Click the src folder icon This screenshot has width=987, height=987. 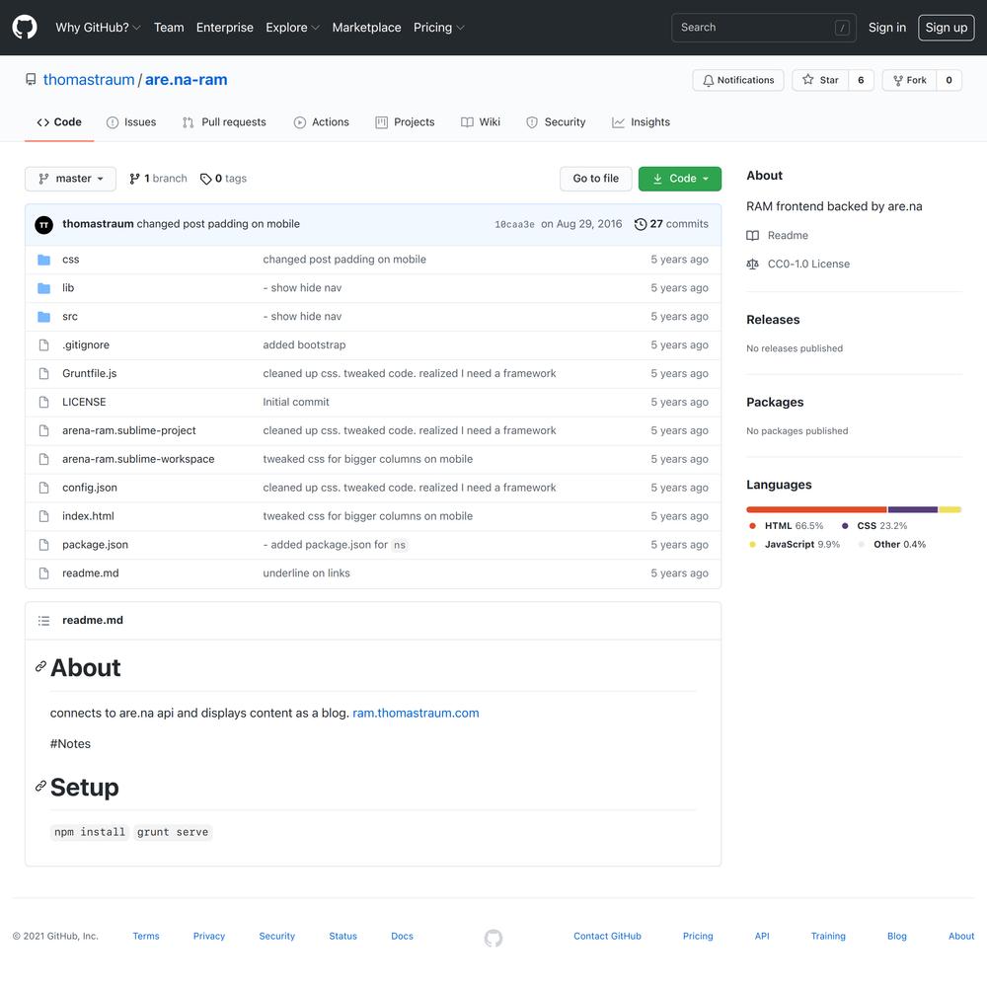coord(43,317)
